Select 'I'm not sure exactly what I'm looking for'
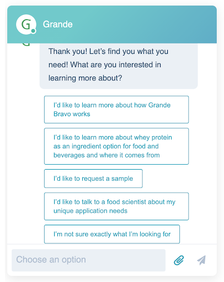The width and height of the screenshot is (224, 282). pos(112,234)
